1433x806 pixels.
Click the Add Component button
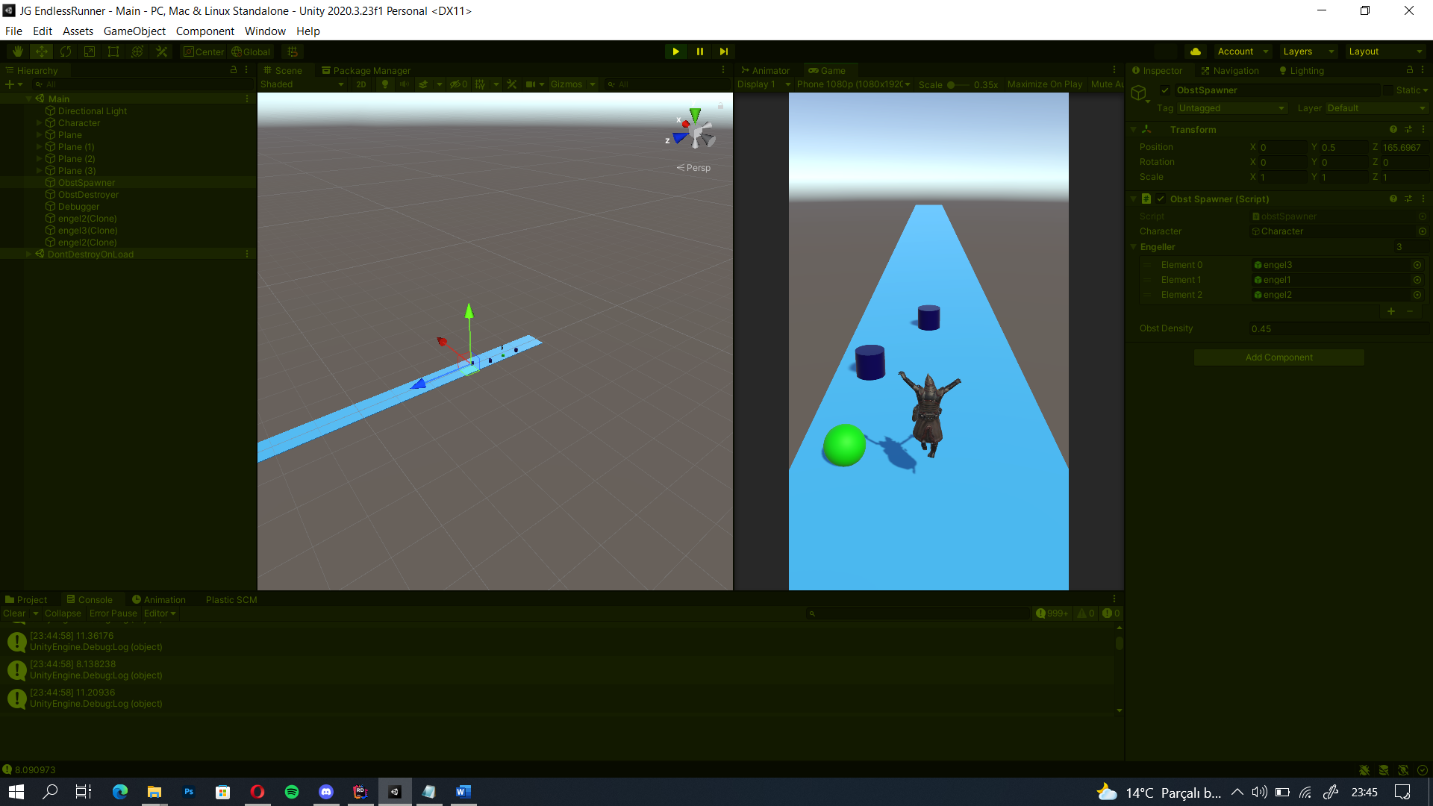coord(1279,357)
